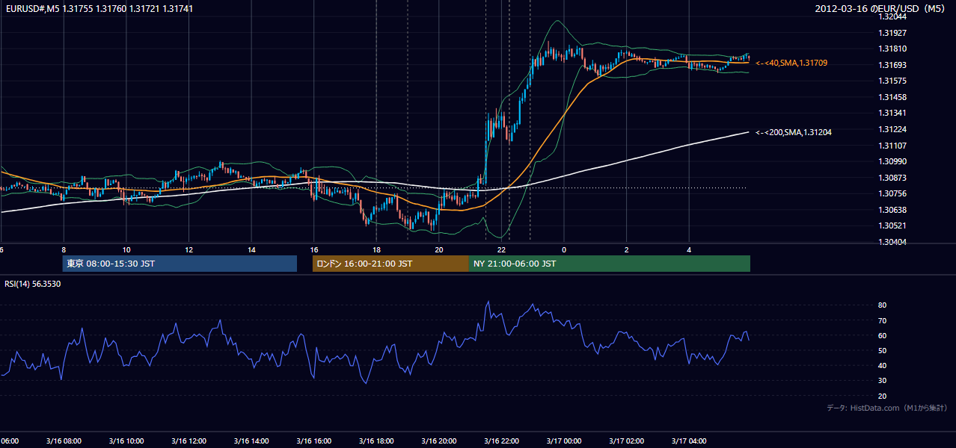The height and width of the screenshot is (448, 956).
Task: Click the NY 21:00-06:00 JST session bar
Action: coord(610,264)
